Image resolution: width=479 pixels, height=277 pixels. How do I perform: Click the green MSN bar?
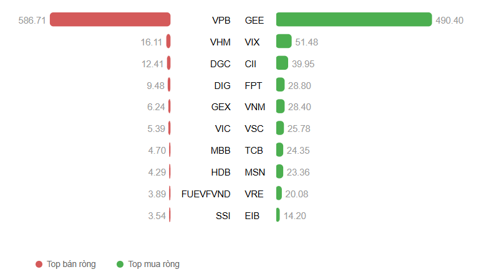click(279, 172)
